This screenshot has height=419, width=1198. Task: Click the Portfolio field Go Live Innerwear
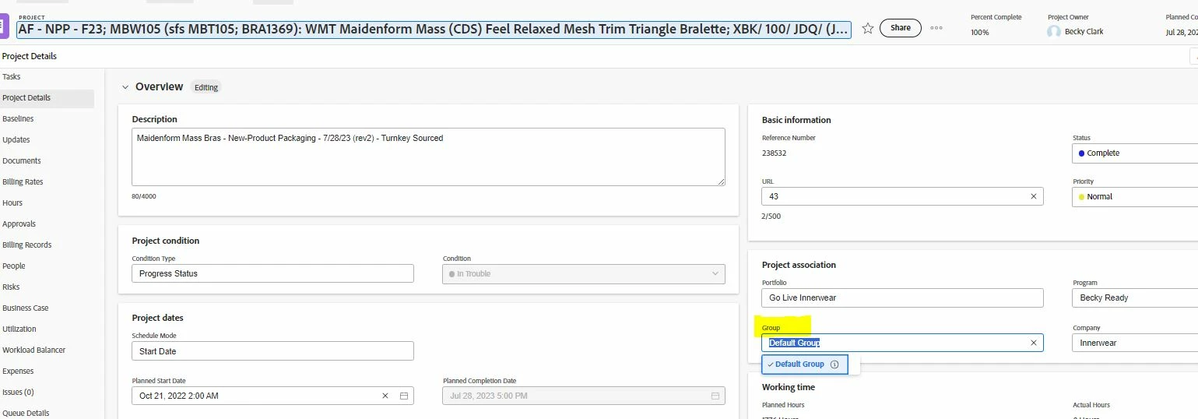click(x=902, y=298)
